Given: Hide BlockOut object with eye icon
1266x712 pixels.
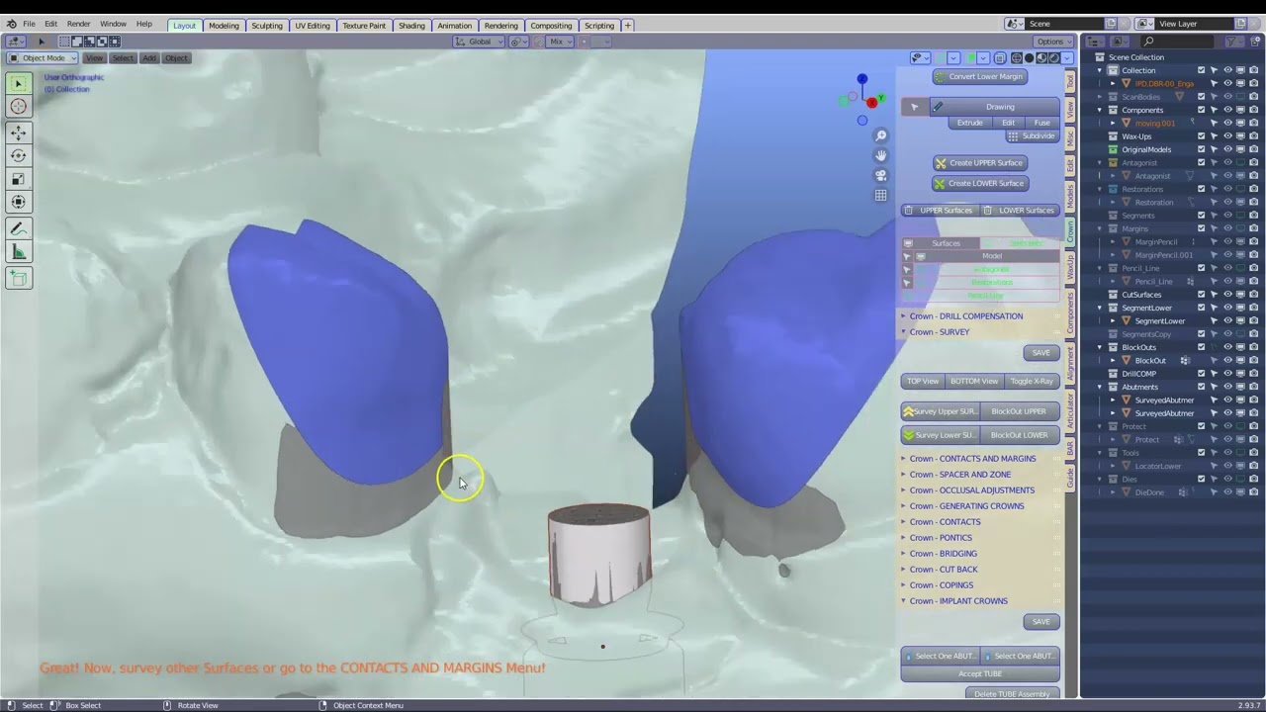Looking at the screenshot, I should [1227, 360].
